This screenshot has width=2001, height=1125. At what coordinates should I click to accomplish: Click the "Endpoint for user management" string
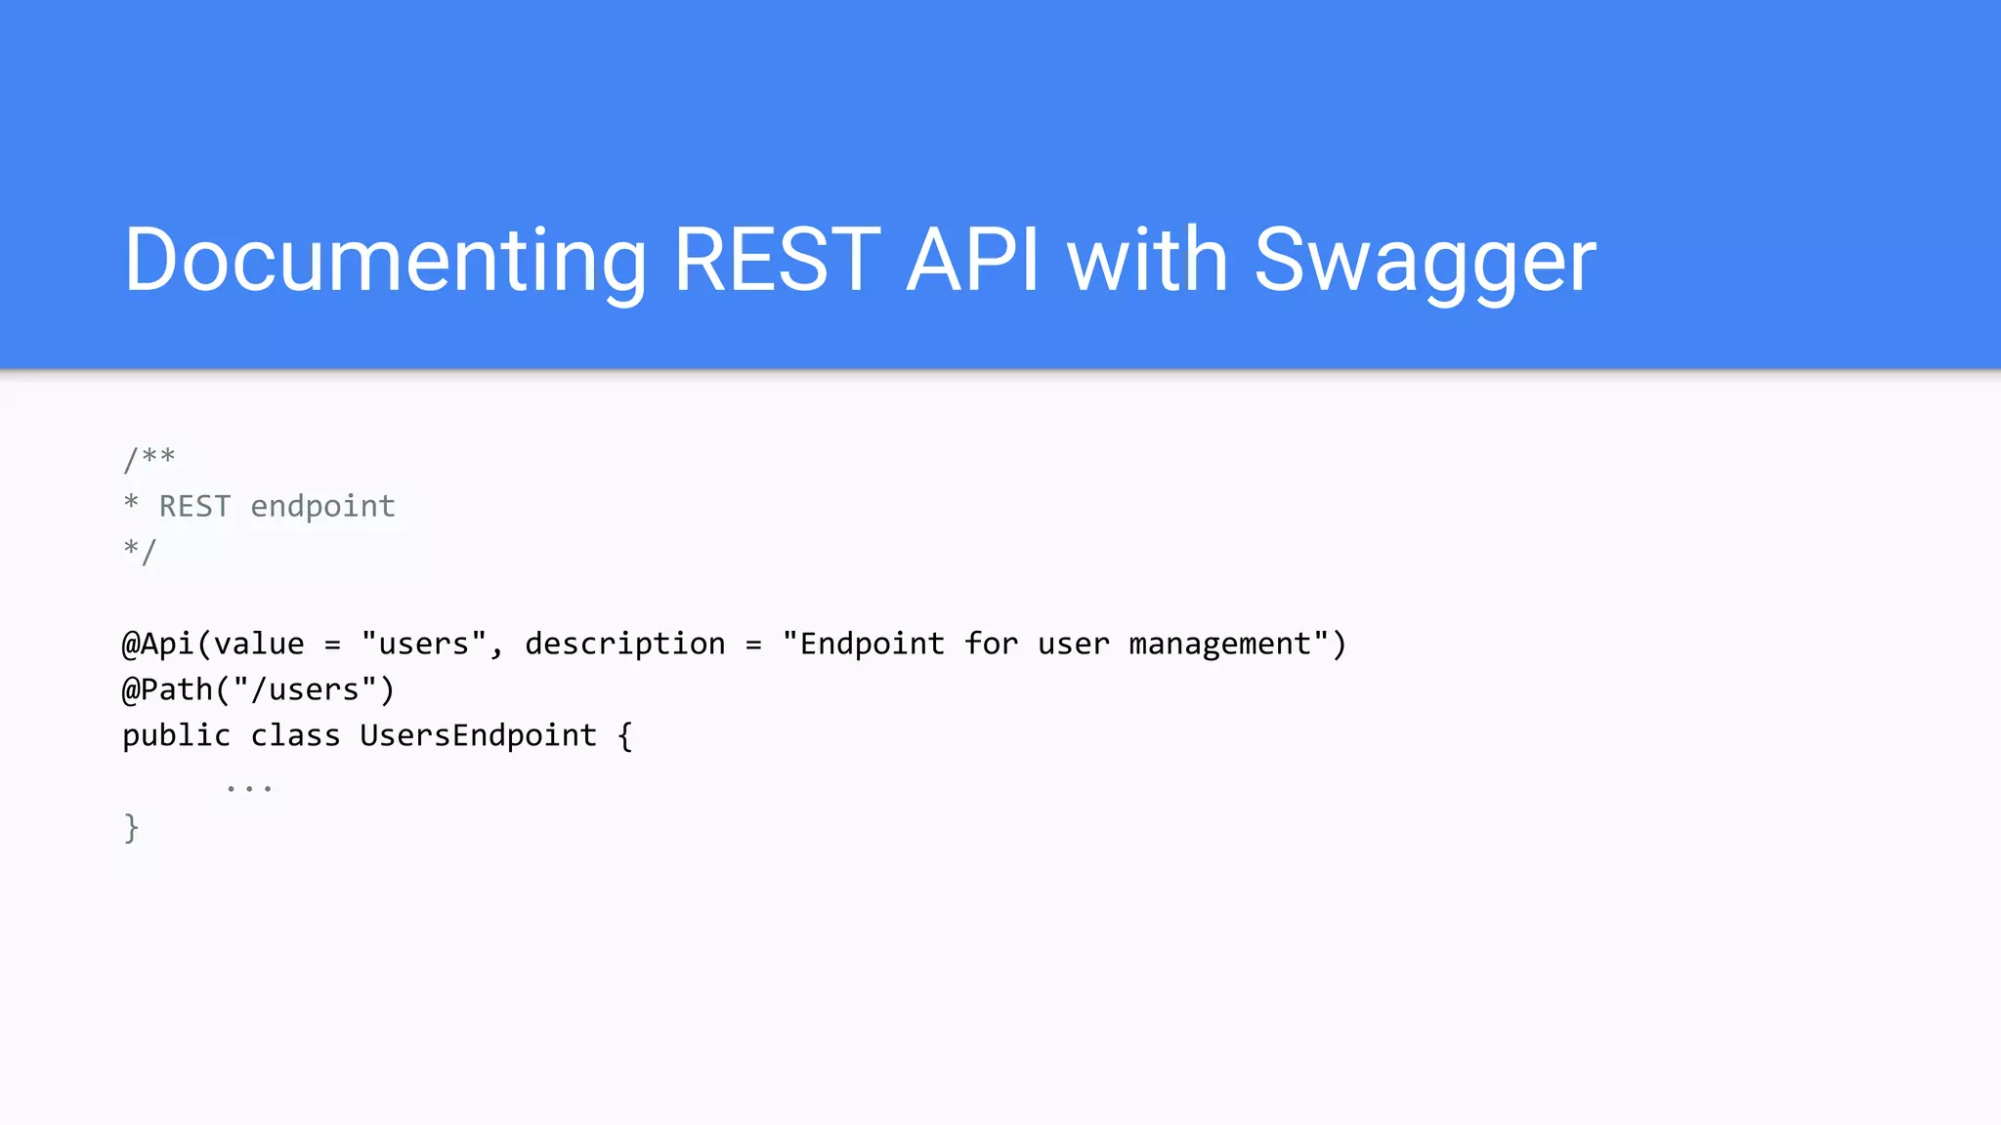click(1055, 644)
